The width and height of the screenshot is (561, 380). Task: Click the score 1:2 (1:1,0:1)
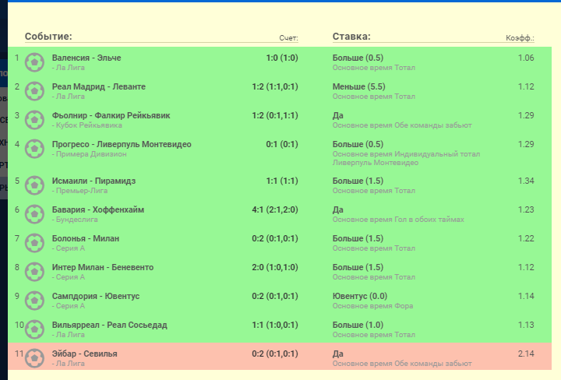point(275,87)
